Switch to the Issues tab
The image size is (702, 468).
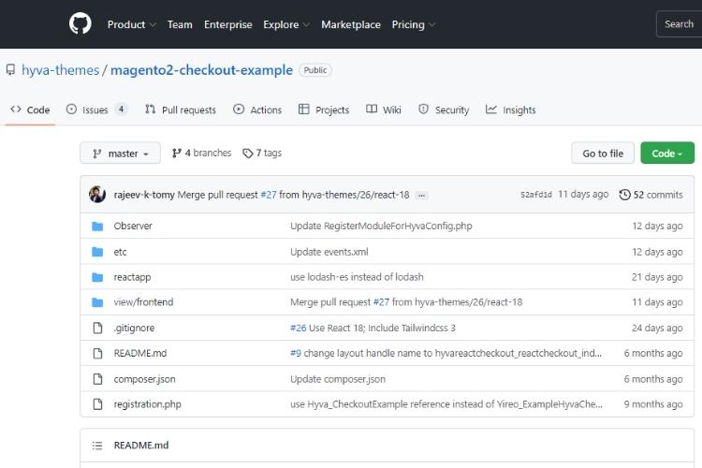click(x=96, y=110)
